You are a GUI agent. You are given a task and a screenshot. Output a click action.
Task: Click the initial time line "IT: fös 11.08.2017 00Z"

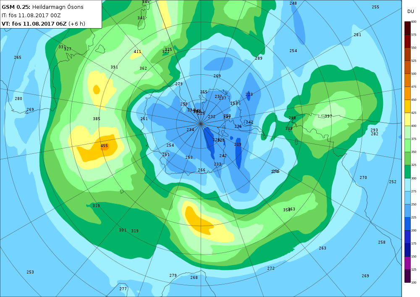click(31, 15)
